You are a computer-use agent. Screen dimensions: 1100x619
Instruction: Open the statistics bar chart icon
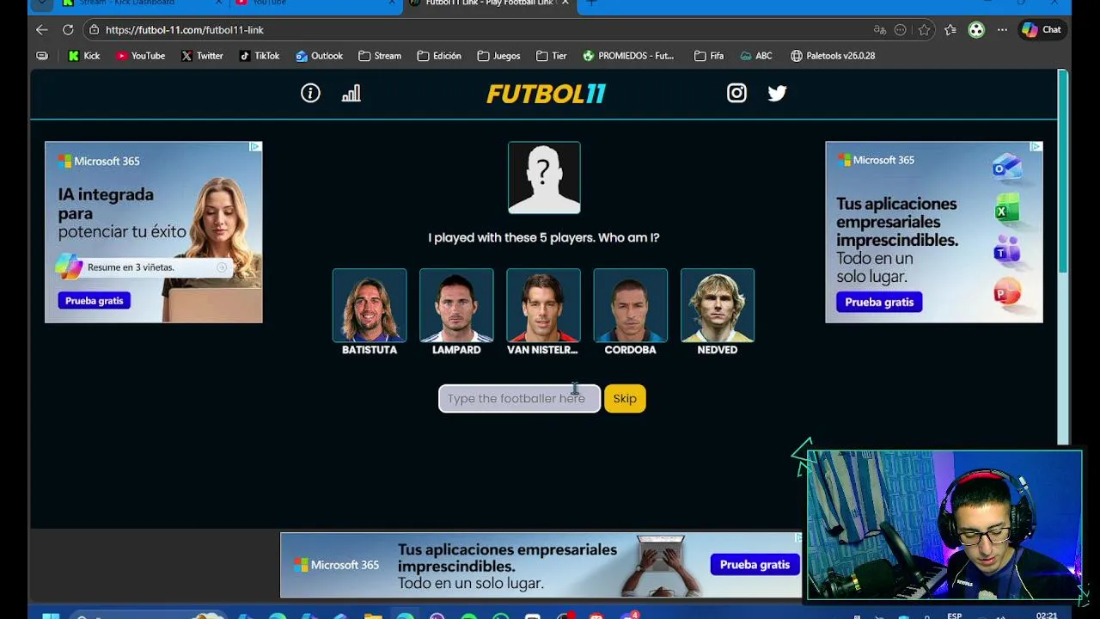351,94
